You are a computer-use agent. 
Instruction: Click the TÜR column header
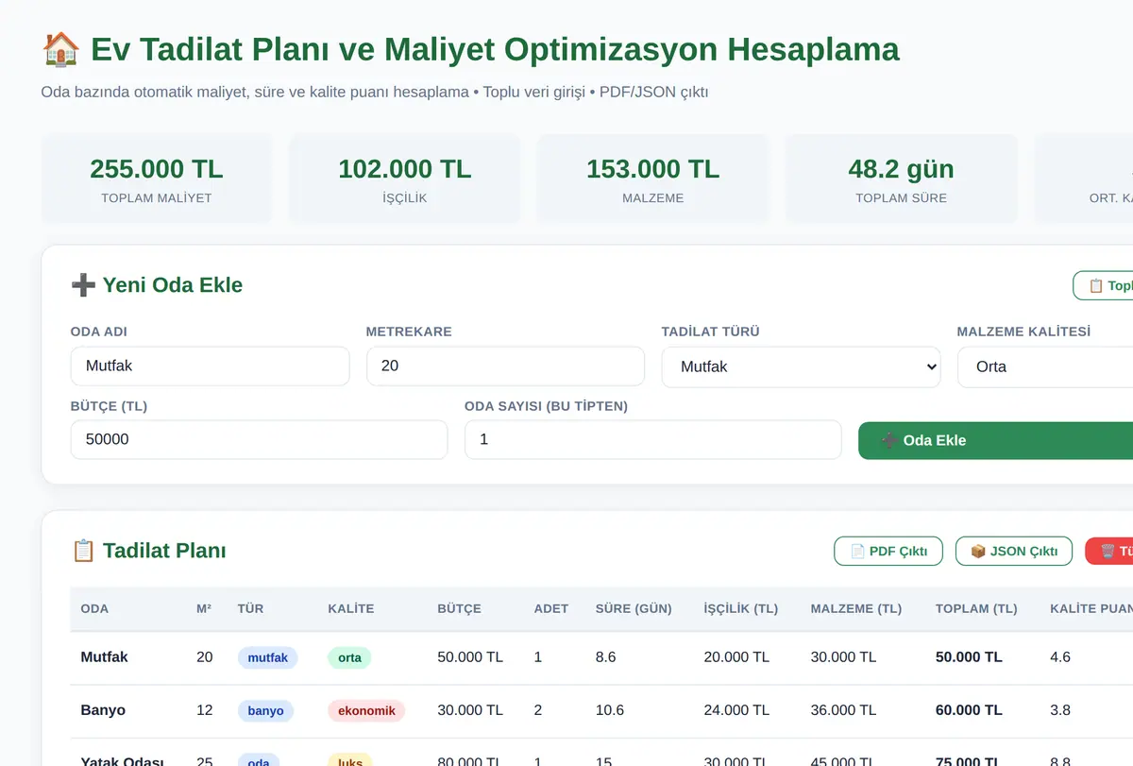tap(250, 608)
